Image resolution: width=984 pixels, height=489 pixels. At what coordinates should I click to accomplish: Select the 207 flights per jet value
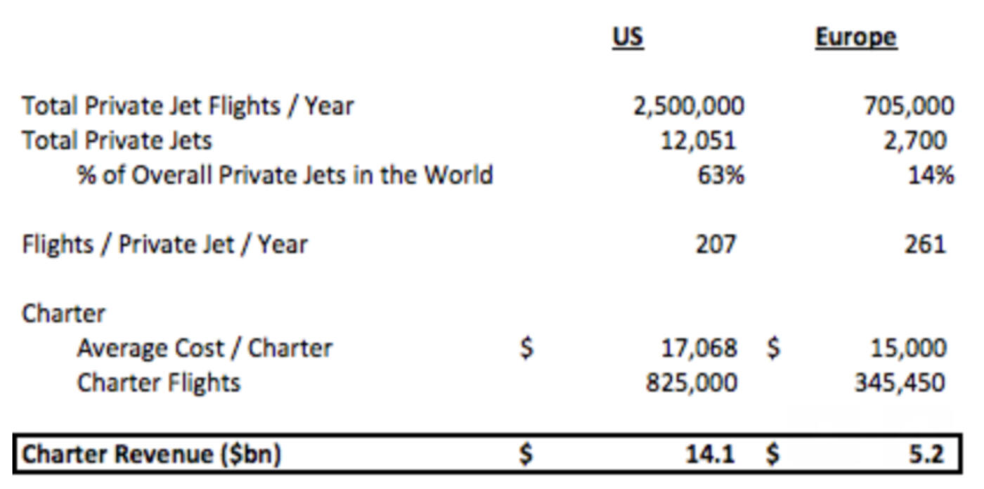(715, 244)
